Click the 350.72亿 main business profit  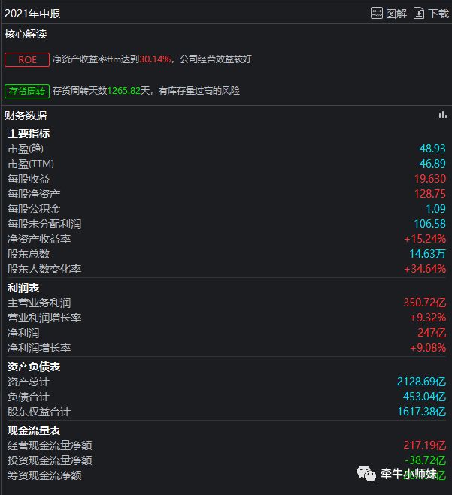(424, 303)
